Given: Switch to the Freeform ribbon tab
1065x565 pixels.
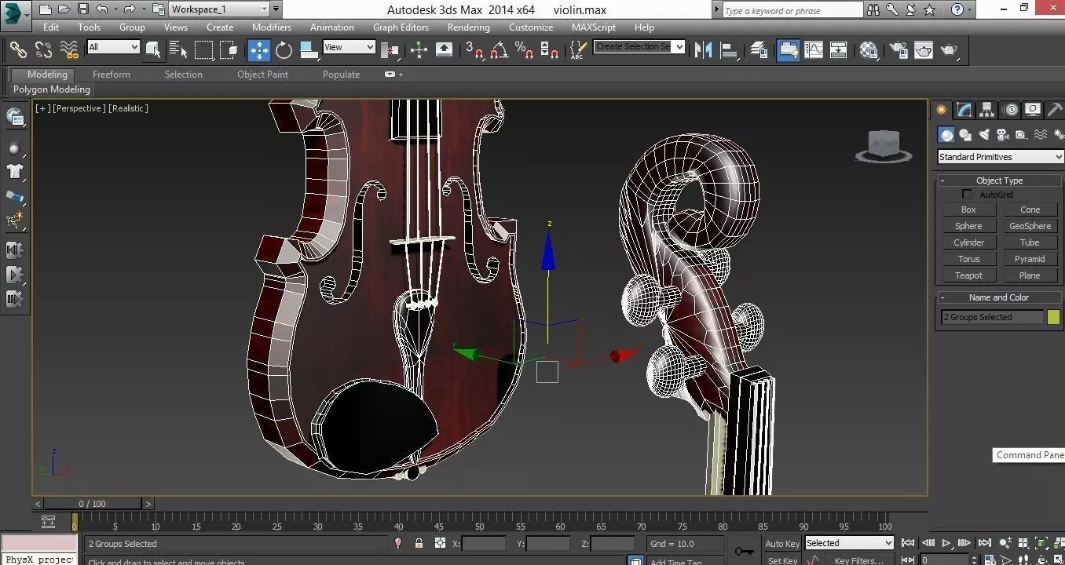Looking at the screenshot, I should (x=112, y=75).
